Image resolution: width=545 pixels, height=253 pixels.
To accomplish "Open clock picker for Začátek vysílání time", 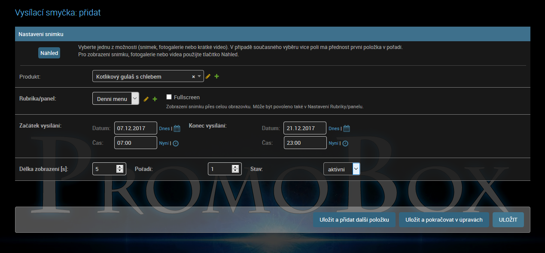I will [x=175, y=143].
